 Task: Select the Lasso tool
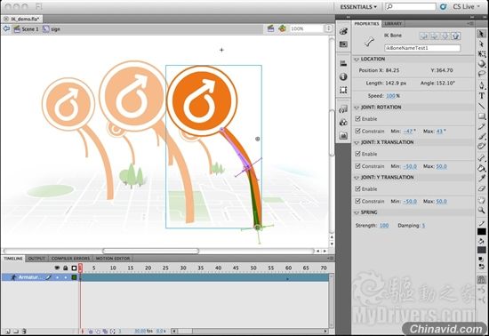pyautogui.click(x=482, y=74)
